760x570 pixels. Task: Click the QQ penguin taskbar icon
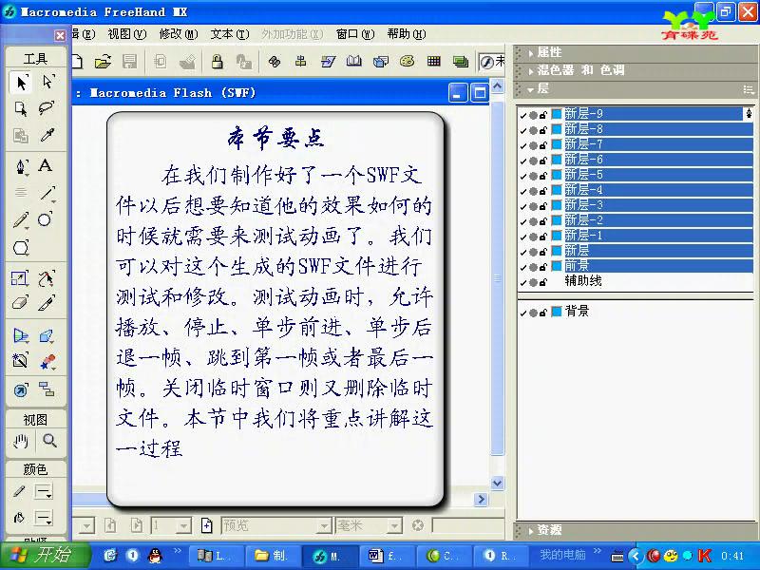click(x=155, y=556)
